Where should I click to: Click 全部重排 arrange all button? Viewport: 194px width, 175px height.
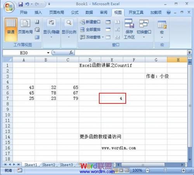(90, 30)
